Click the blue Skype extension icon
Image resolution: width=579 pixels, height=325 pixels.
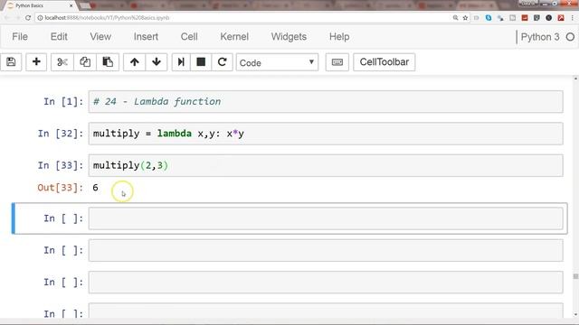[489, 18]
